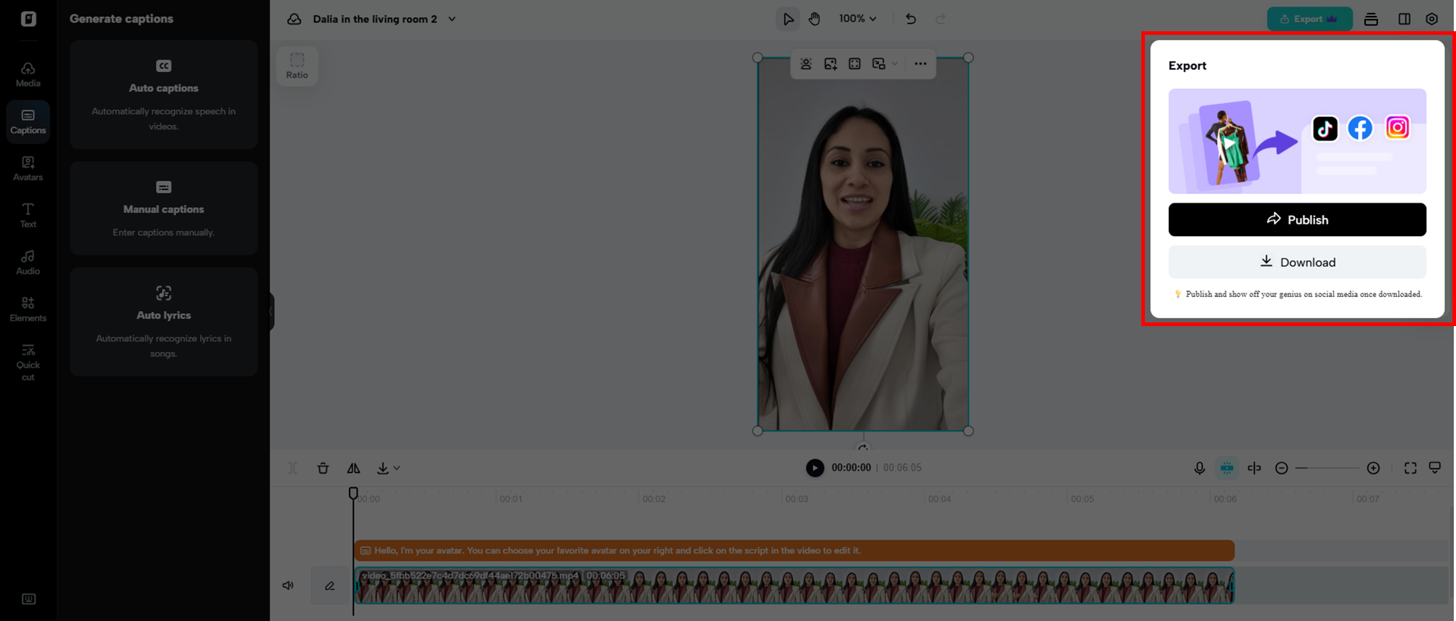Open the 100% zoom level dropdown
Screen dimensions: 1456x621
[858, 19]
